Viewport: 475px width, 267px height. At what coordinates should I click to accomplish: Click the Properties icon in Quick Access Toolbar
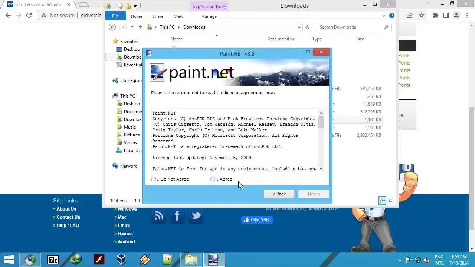pos(120,6)
